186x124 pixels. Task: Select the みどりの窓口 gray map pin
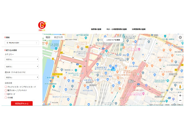(x=98, y=75)
